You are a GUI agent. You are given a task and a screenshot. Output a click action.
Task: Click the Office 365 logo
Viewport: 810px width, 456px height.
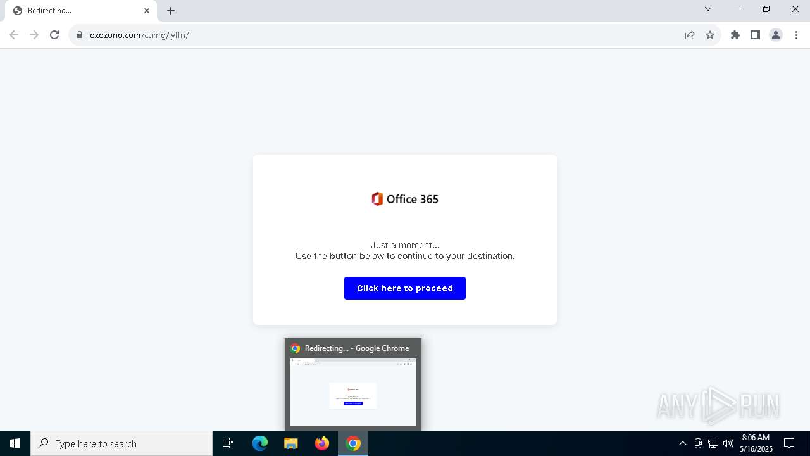(x=405, y=199)
